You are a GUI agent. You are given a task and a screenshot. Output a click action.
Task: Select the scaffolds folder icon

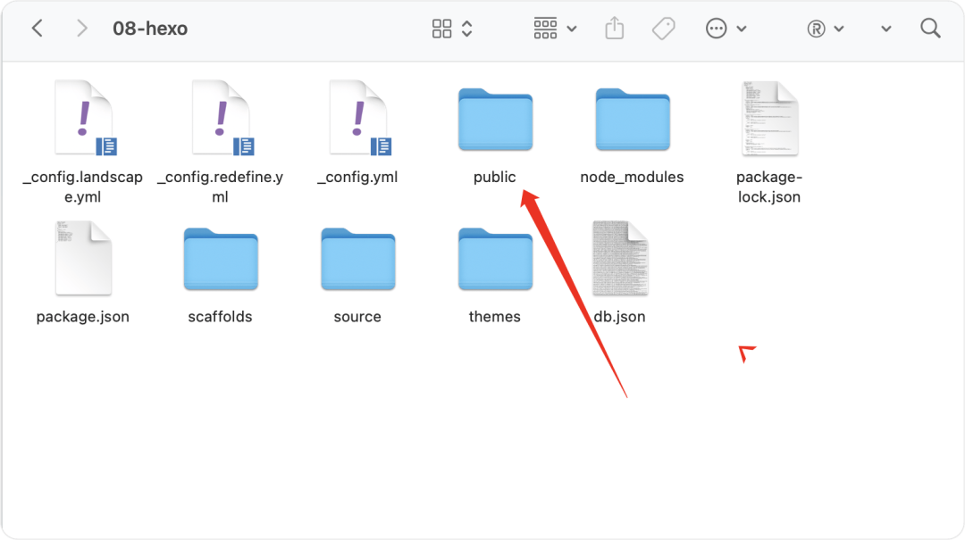click(x=221, y=259)
